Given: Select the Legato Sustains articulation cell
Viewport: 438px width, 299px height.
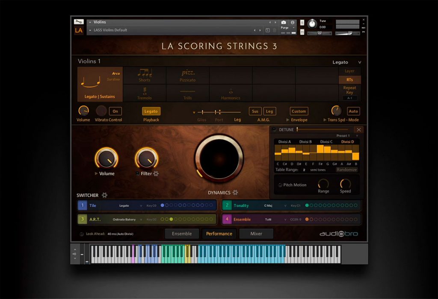Looking at the screenshot, I should click(100, 84).
